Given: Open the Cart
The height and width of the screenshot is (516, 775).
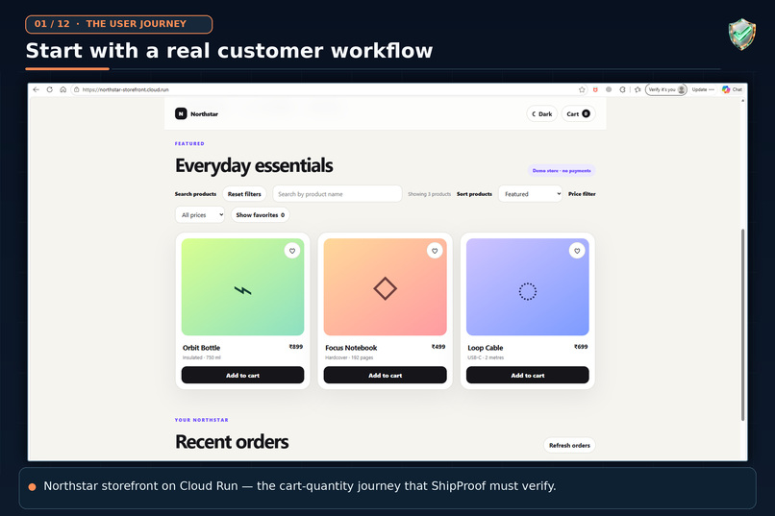Looking at the screenshot, I should 578,113.
